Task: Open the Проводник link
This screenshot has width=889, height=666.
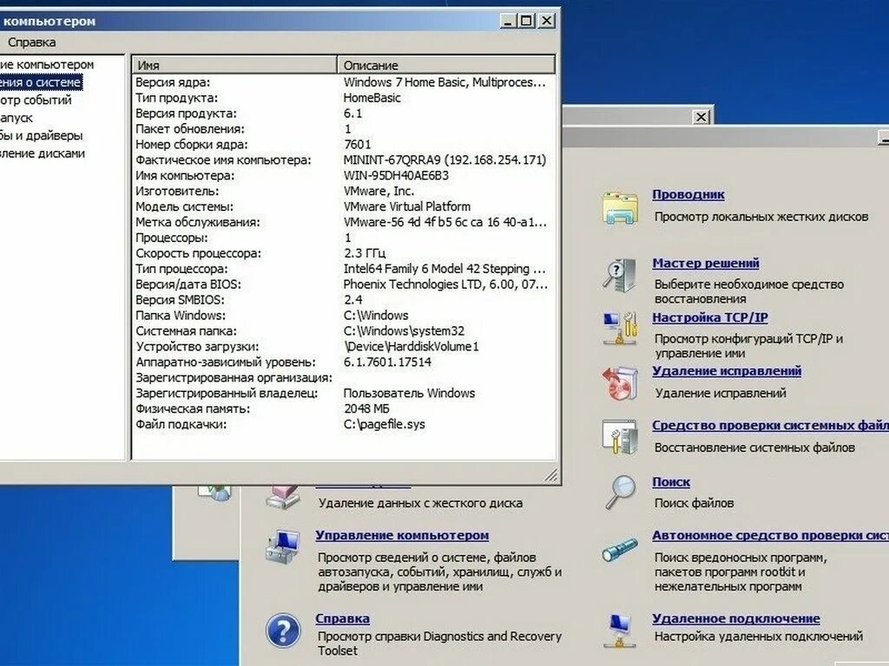Action: [x=688, y=195]
